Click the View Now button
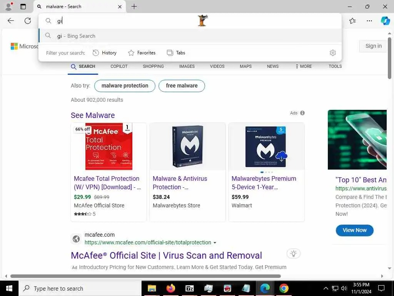The width and height of the screenshot is (394, 296). click(x=354, y=230)
